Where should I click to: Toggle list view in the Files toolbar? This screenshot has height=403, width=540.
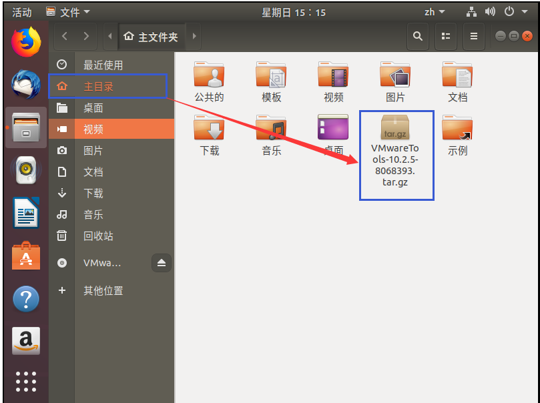(x=445, y=36)
